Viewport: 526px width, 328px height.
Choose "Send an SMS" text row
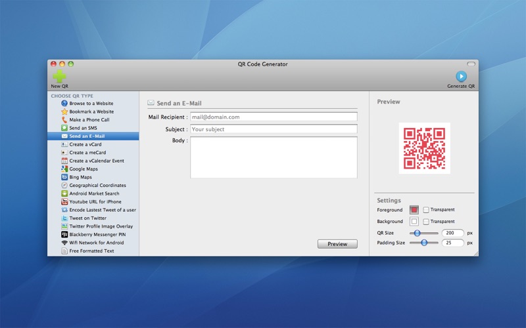pos(84,128)
